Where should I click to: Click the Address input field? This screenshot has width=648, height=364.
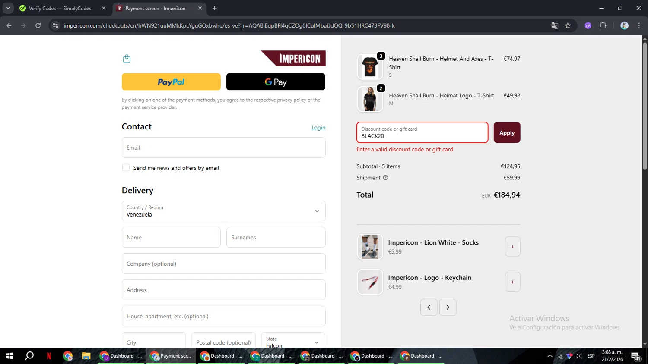(223, 290)
